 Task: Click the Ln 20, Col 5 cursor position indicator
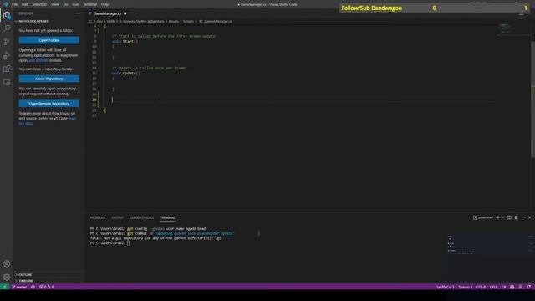[446, 287]
